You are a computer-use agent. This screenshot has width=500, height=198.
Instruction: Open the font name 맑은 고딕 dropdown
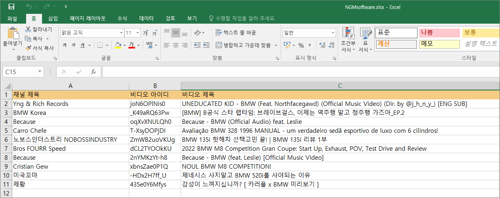click(121, 33)
